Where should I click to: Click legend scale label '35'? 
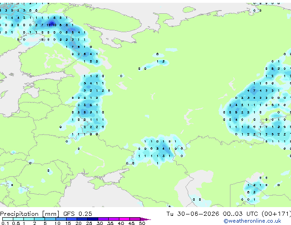click(x=110, y=223)
